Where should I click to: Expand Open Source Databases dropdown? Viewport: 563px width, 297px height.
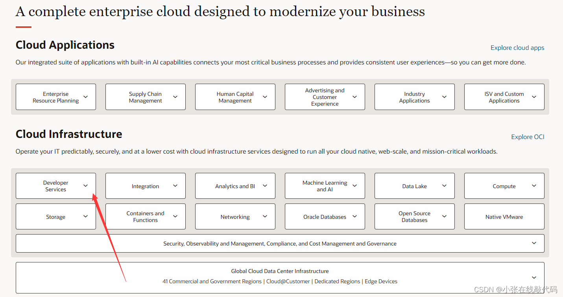(x=415, y=216)
